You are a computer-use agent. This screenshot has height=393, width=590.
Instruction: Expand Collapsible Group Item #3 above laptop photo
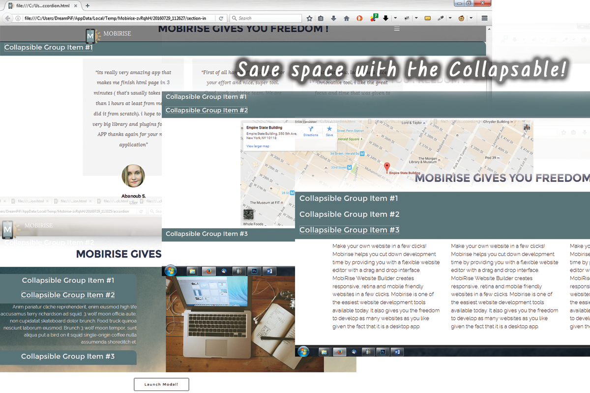(x=206, y=234)
